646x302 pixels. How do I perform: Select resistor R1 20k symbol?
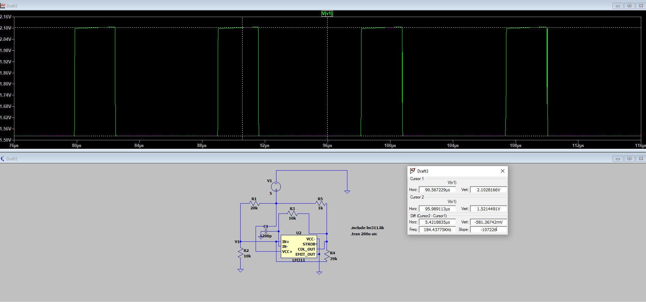(255, 204)
